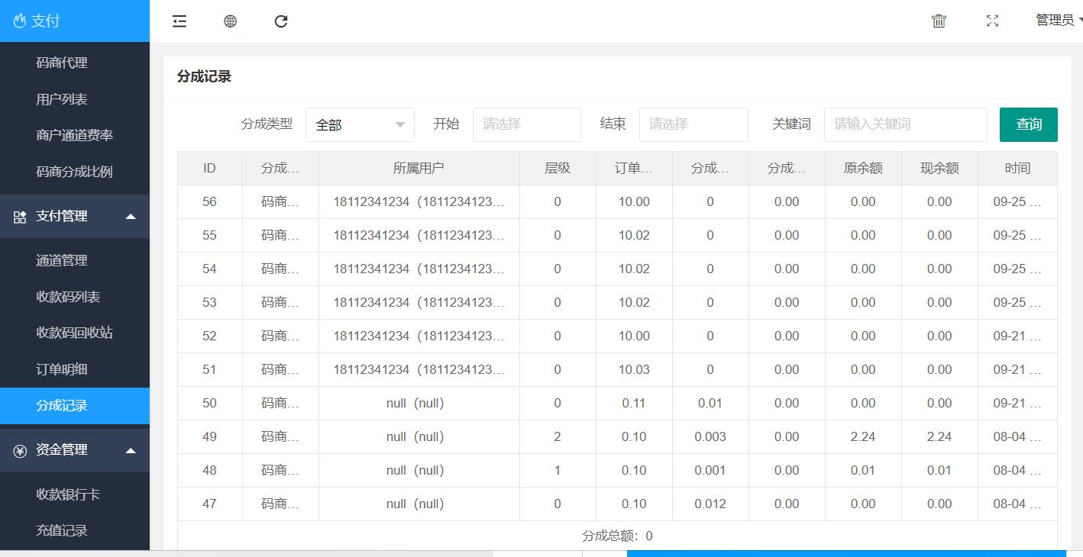This screenshot has width=1083, height=557.
Task: Select 通道管理 from the sidebar
Action: (x=62, y=260)
